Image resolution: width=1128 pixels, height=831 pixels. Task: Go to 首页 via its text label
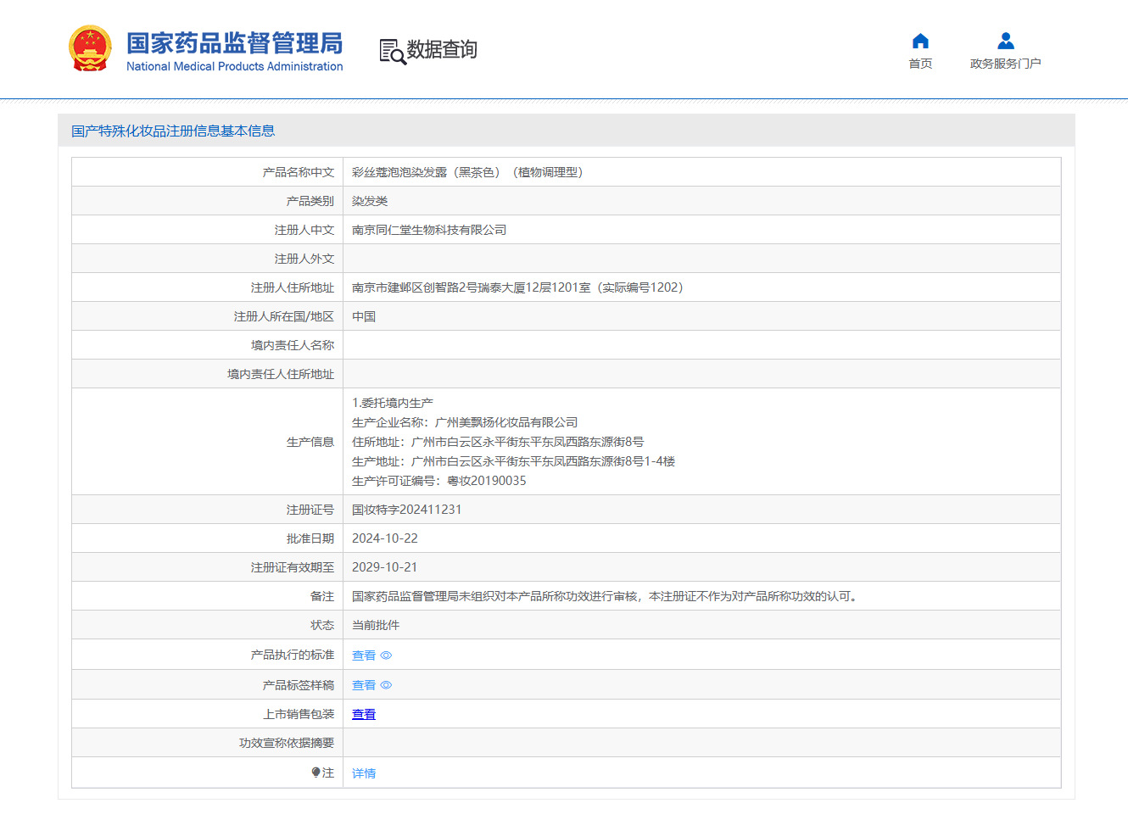(x=920, y=64)
